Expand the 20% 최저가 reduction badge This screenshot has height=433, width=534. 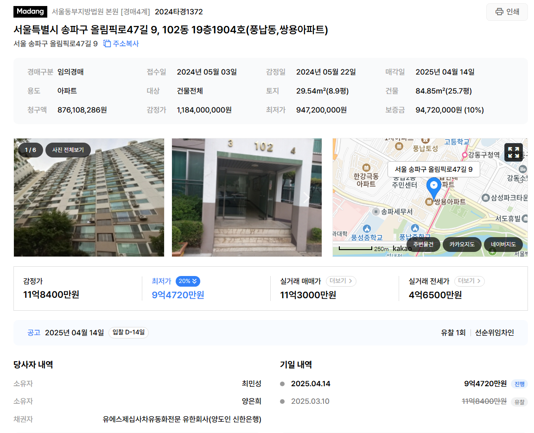coord(188,281)
